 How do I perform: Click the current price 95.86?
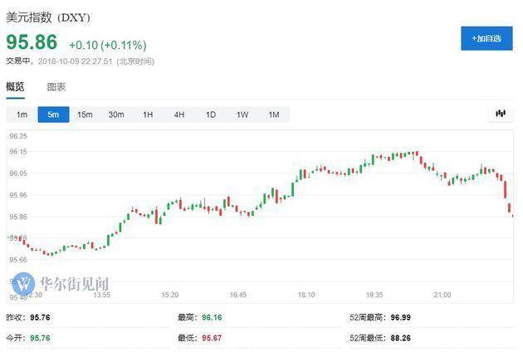point(33,42)
